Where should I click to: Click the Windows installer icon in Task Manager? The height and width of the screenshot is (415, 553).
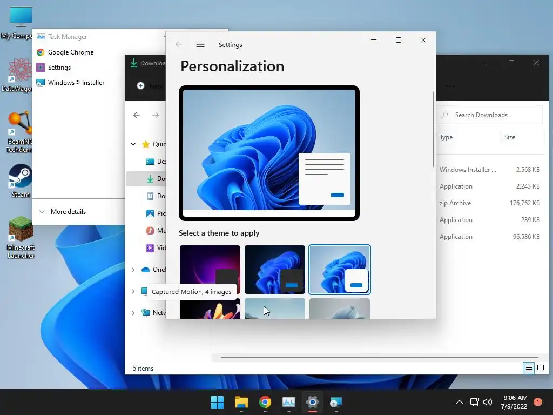pos(41,83)
